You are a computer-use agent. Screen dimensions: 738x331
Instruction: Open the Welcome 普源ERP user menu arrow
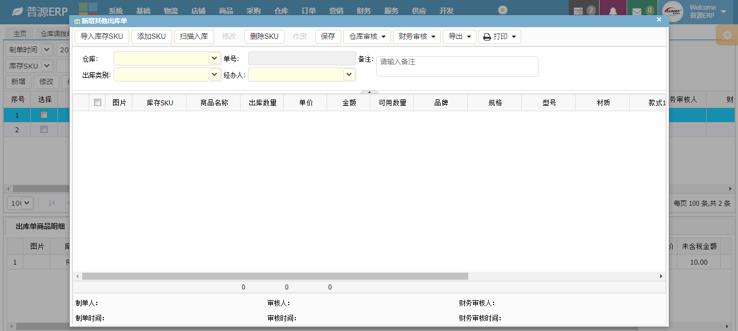tap(723, 11)
